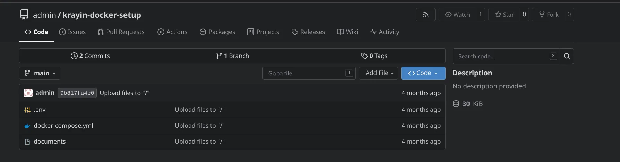This screenshot has height=162, width=620.
Task: Click admin author name in commit row
Action: pyautogui.click(x=45, y=93)
